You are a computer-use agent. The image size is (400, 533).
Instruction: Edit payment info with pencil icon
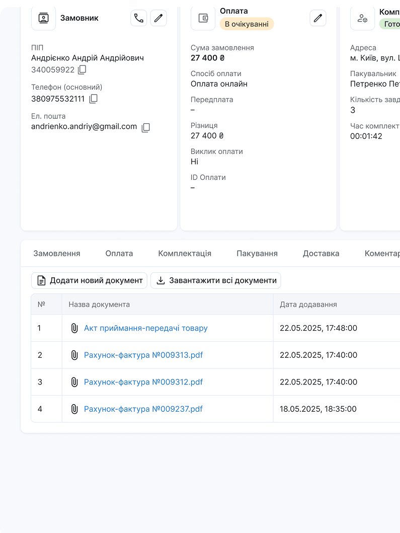click(x=318, y=18)
